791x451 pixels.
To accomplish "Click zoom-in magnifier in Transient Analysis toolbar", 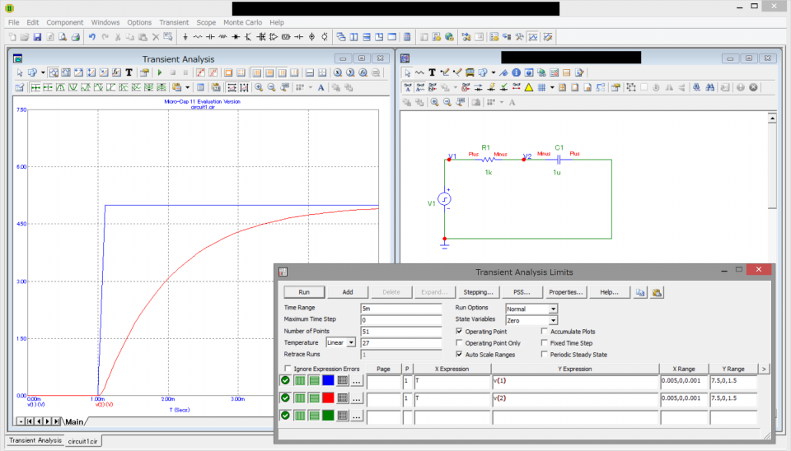I will 258,87.
